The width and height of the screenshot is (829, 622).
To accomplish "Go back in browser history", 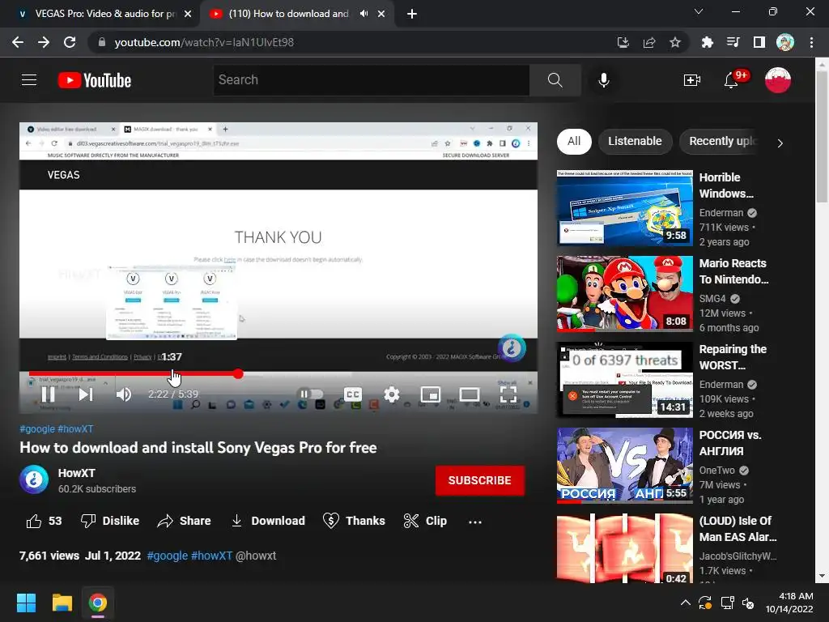I will click(x=18, y=42).
